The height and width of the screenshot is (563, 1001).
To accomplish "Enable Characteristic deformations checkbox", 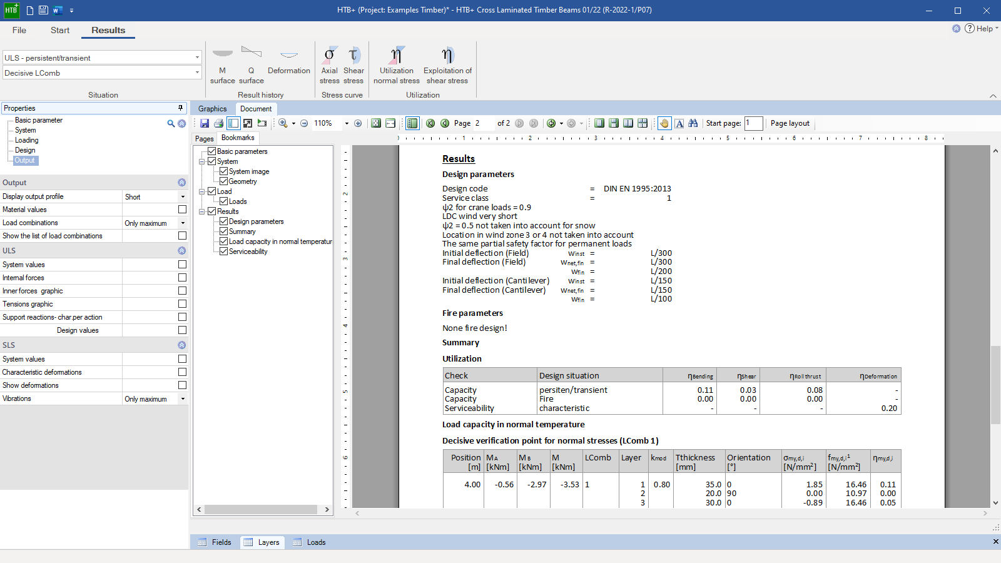I will tap(182, 372).
